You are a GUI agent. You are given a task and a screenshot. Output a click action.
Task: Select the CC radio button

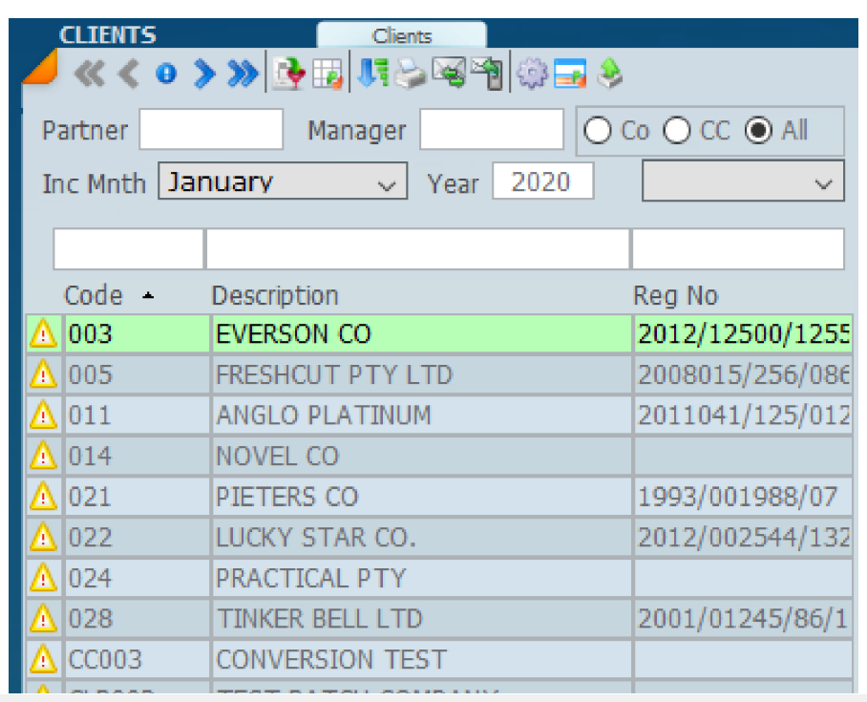tap(677, 131)
